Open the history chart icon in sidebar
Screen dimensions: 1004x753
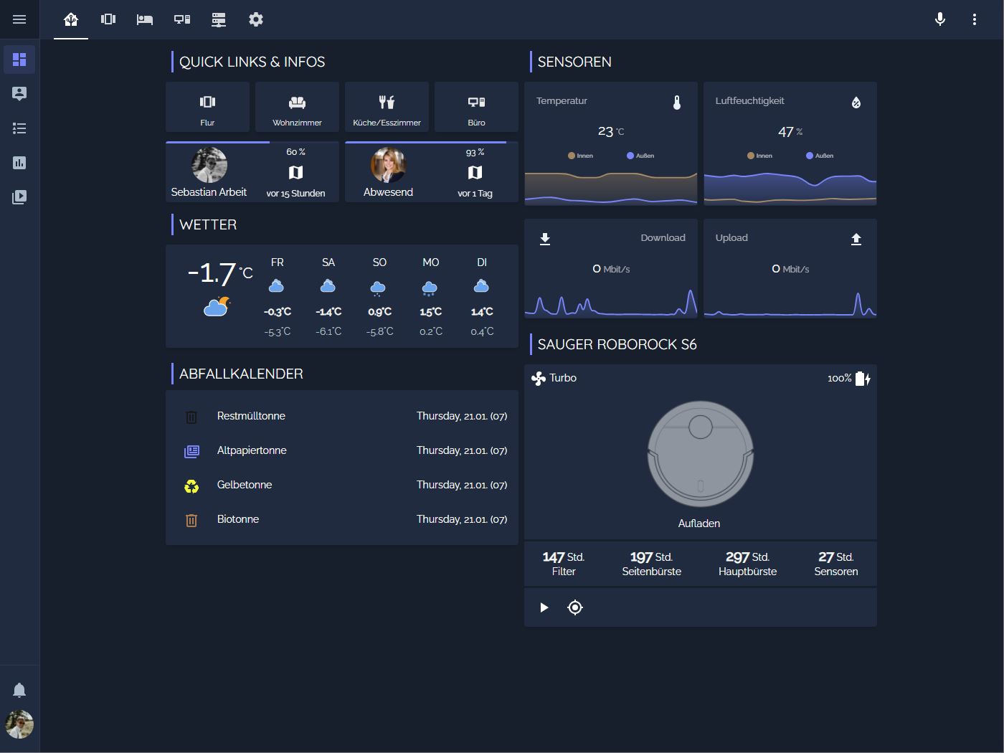19,163
